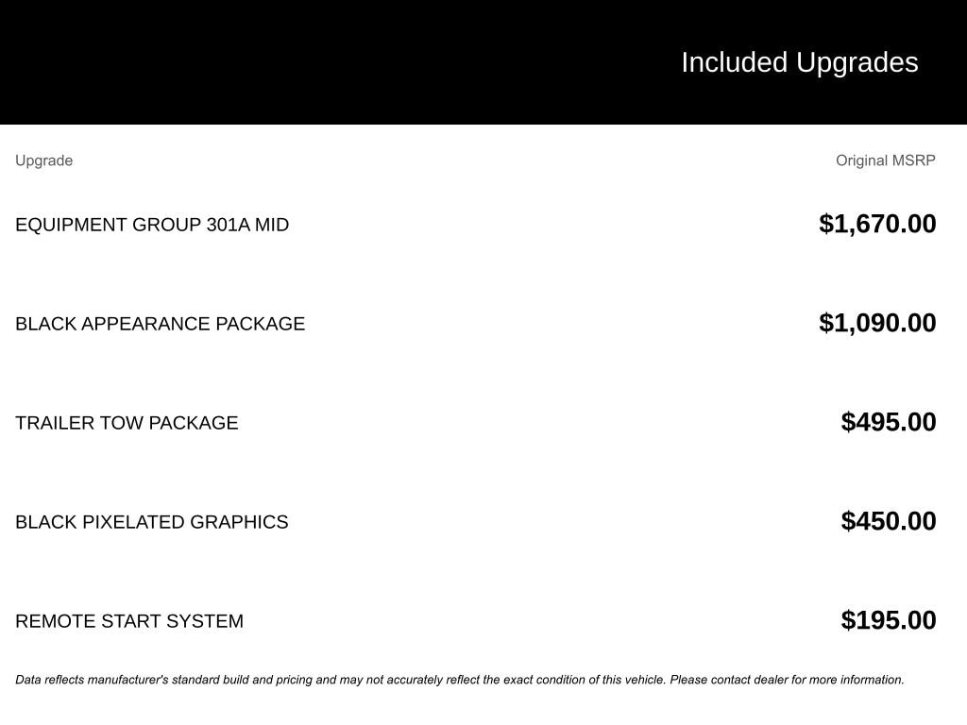The height and width of the screenshot is (725, 967).
Task: Click the 'Data reflects manufacturer's' disclaimer start
Action: pyautogui.click(x=92, y=680)
